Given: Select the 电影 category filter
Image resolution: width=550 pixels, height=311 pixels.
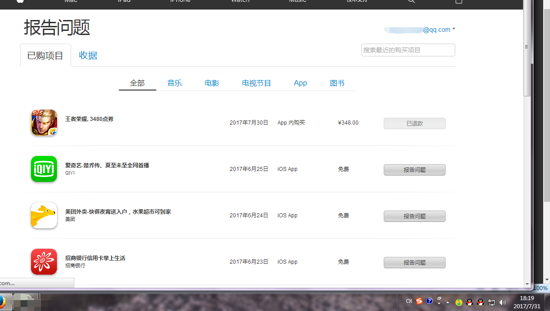Looking at the screenshot, I should point(212,83).
